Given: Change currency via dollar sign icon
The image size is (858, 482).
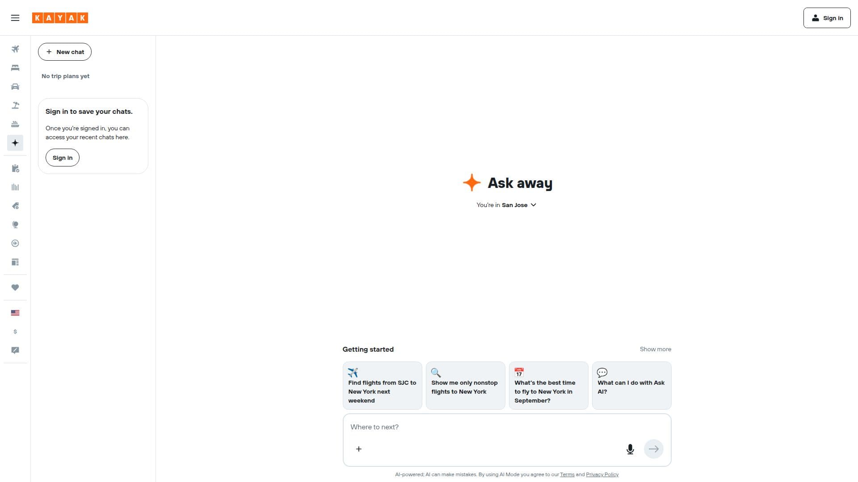Looking at the screenshot, I should point(15,332).
